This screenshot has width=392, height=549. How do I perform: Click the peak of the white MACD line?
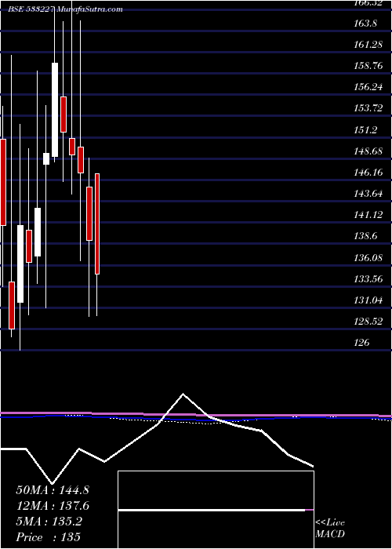[183, 394]
